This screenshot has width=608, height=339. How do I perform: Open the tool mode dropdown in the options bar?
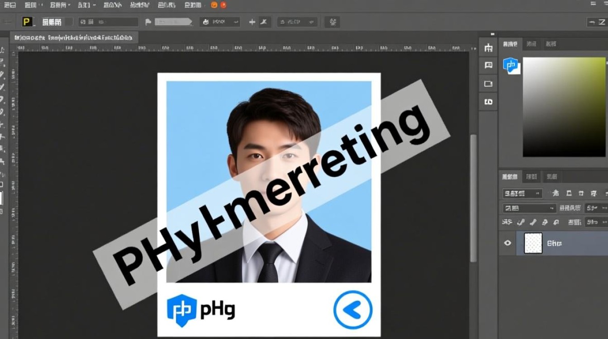point(108,21)
